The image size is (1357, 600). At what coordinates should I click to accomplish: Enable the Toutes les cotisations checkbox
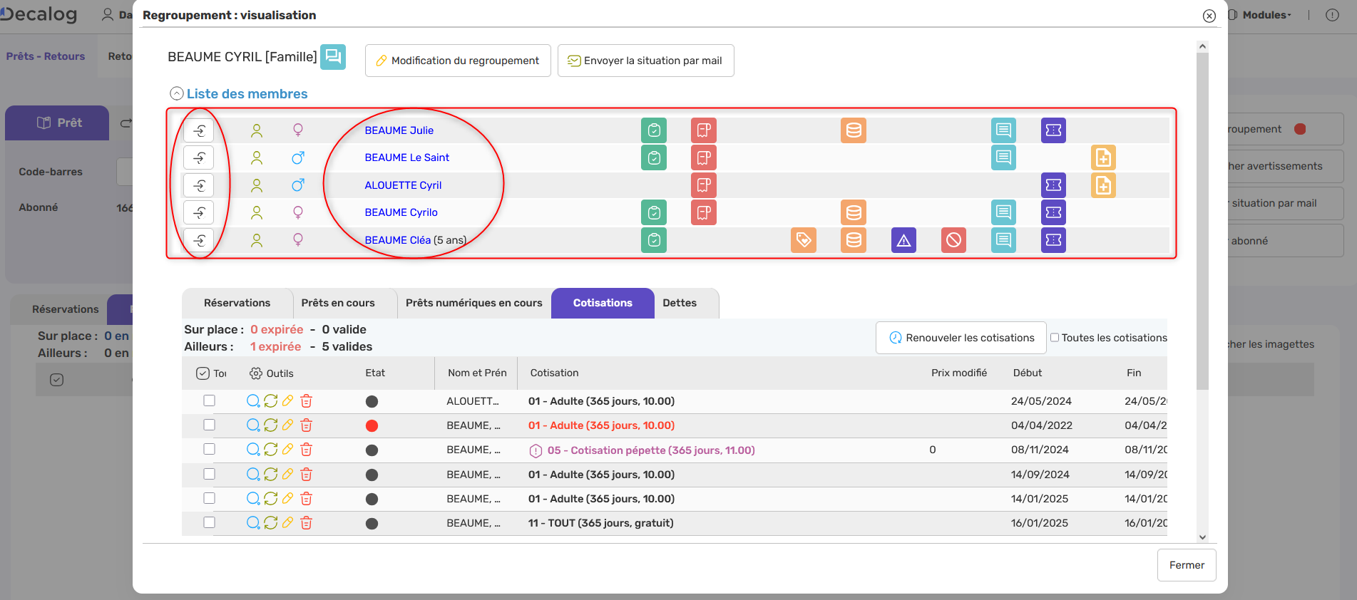1055,338
